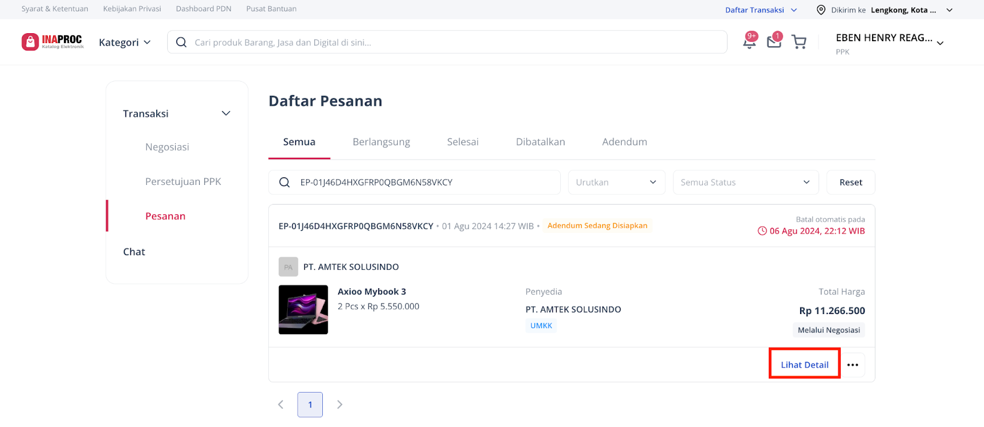Open the messages envelope icon
This screenshot has width=984, height=427.
click(x=774, y=41)
